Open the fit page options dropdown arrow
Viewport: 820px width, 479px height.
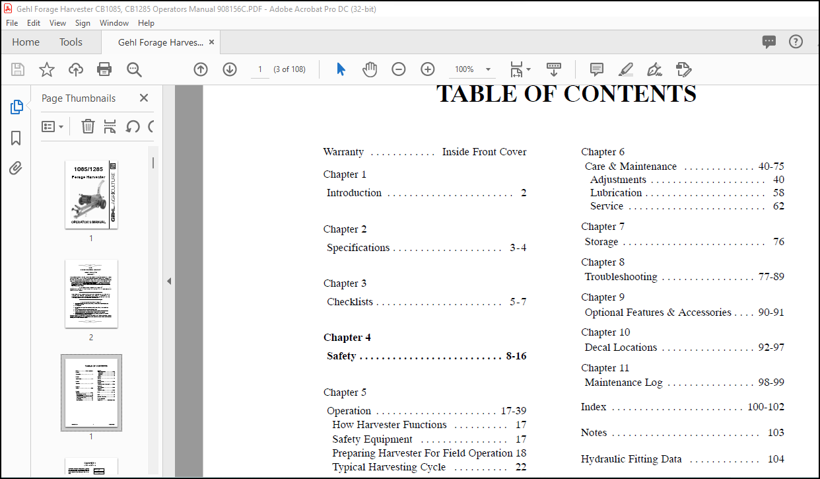click(x=528, y=69)
